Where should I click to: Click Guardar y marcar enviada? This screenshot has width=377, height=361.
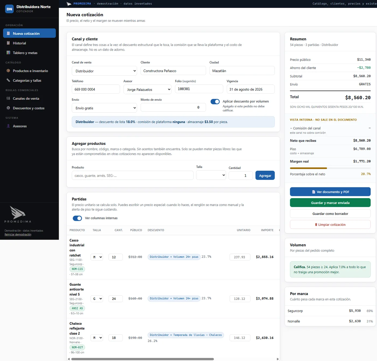[x=330, y=203]
